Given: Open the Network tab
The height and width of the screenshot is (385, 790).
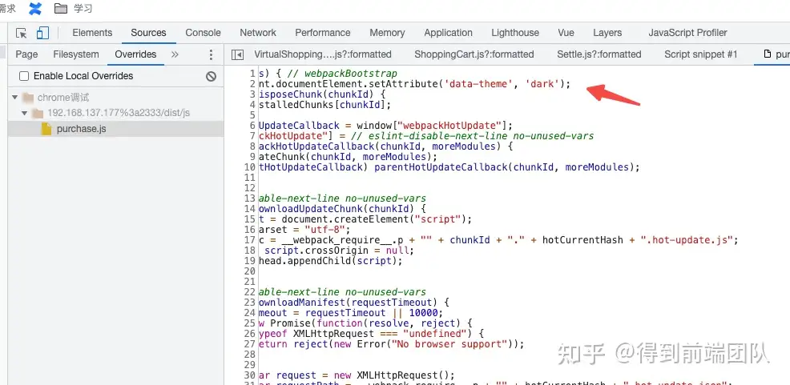Looking at the screenshot, I should (258, 33).
